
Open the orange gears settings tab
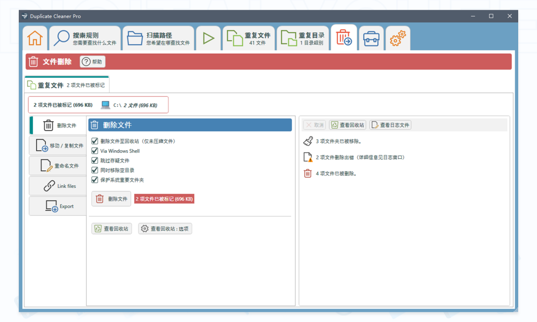tap(397, 39)
